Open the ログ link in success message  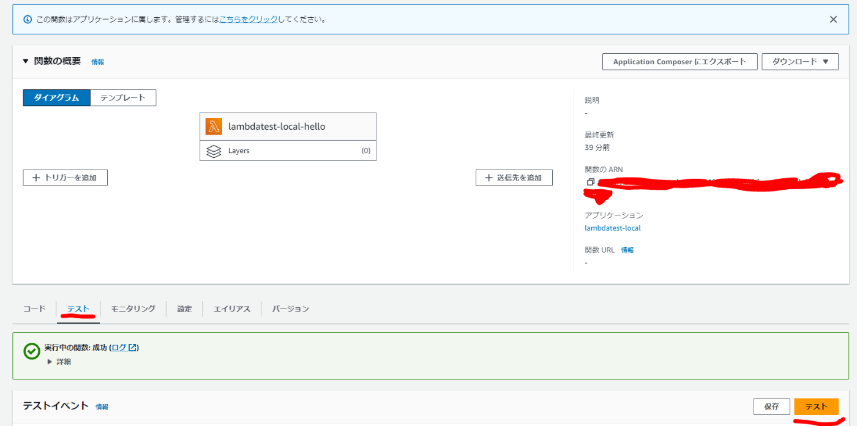pos(124,348)
